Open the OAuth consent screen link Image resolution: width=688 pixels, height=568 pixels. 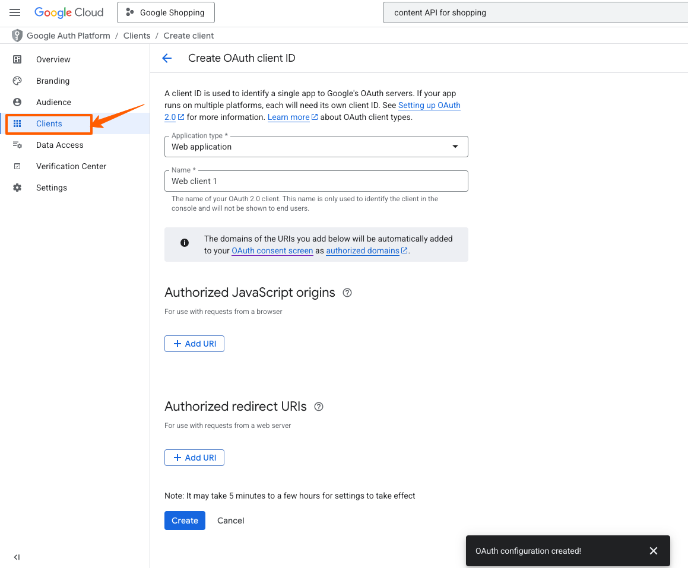(272, 250)
